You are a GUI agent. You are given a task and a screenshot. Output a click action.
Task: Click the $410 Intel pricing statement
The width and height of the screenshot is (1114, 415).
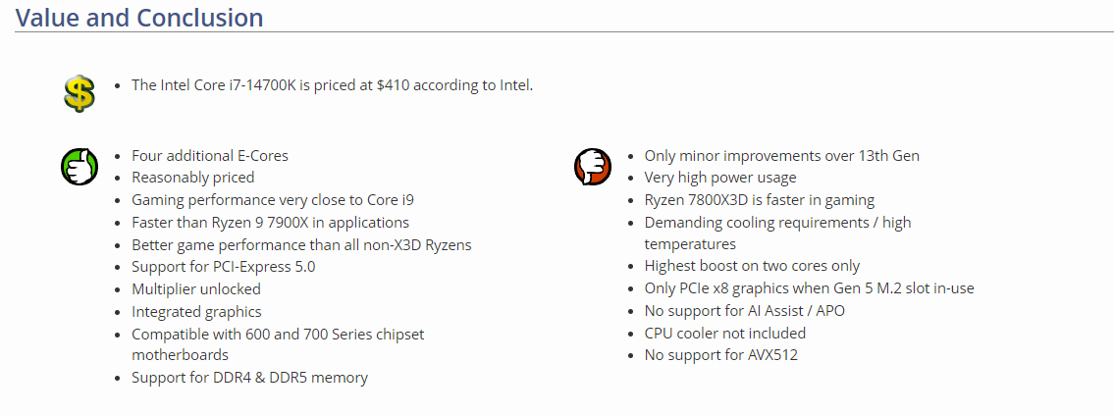[332, 85]
